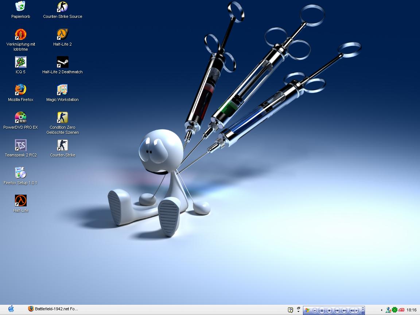Screen dimensions: 420x315
Task: Go to previous track in media player
Action: point(337,310)
